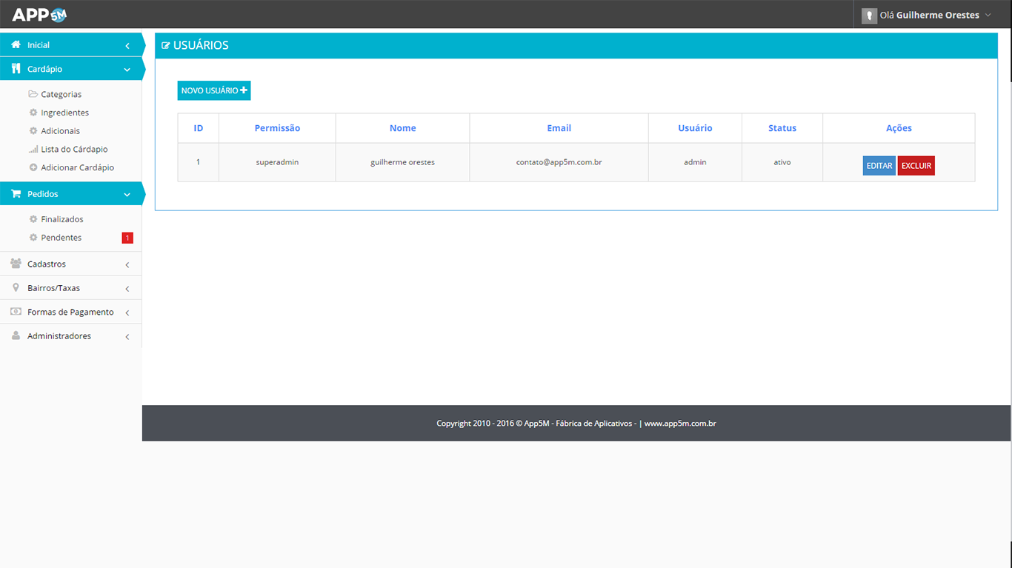Click the APP5M logo in header

(39, 15)
